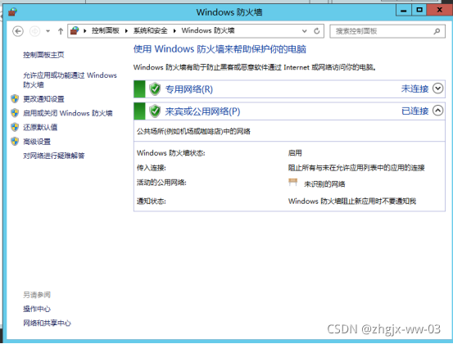Expand the 专用网络 section chevron
The height and width of the screenshot is (344, 453).
(x=437, y=88)
